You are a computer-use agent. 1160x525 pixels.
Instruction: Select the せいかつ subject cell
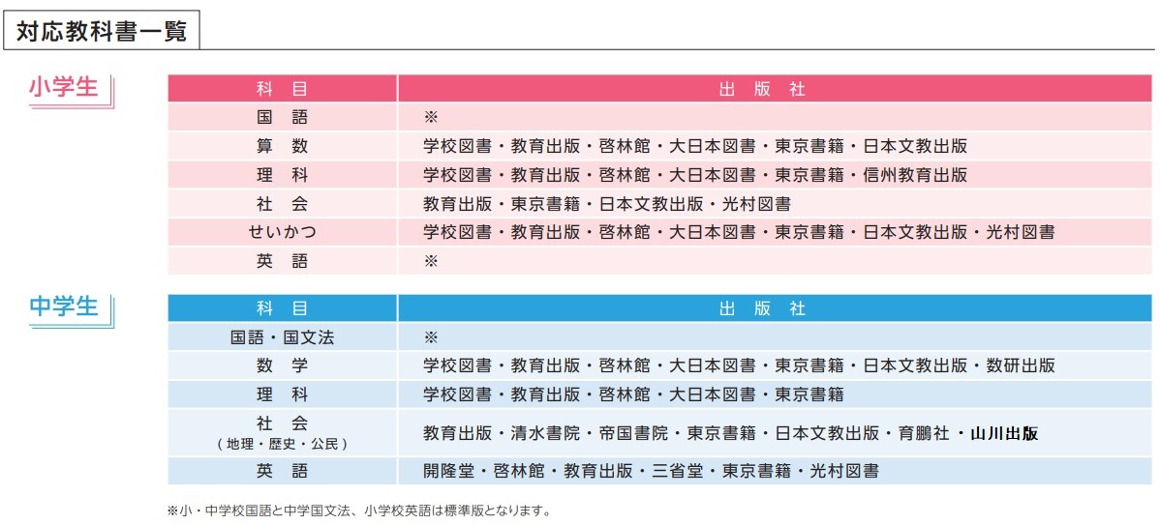point(282,232)
